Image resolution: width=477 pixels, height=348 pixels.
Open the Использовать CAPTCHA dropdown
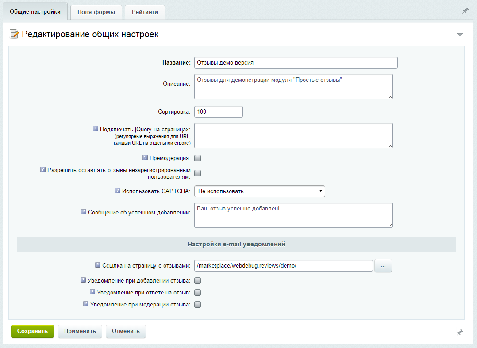(x=259, y=191)
